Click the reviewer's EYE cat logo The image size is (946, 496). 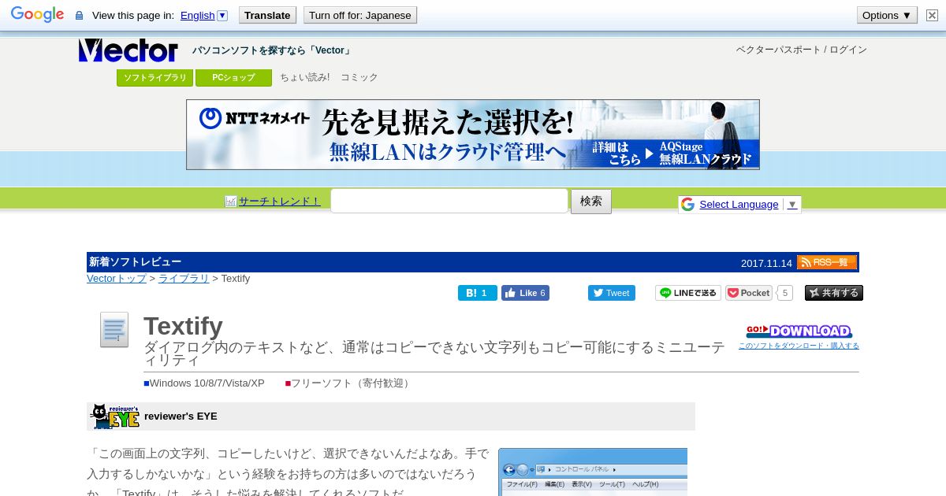coord(115,416)
